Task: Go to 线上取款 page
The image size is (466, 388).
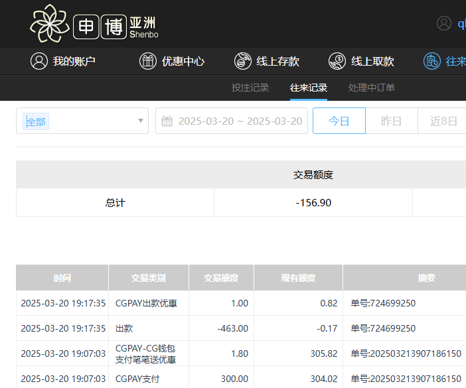Action: [372, 62]
